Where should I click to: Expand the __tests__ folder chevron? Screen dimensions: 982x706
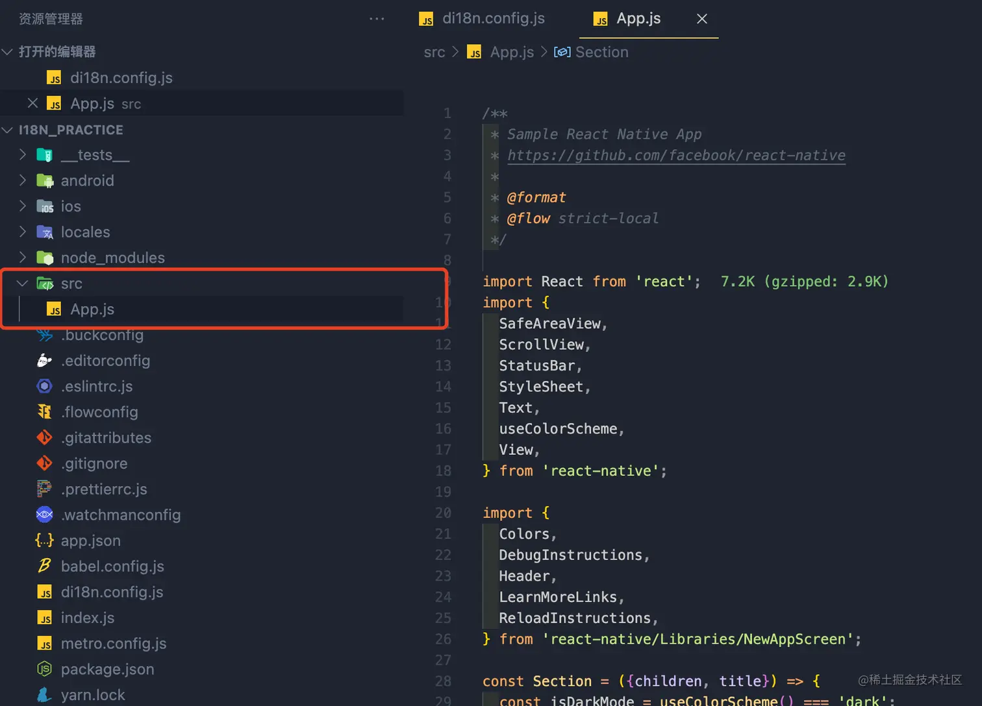(x=23, y=154)
